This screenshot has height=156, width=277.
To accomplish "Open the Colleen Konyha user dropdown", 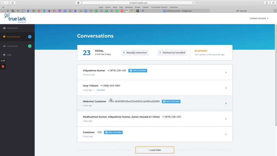I will [x=259, y=18].
